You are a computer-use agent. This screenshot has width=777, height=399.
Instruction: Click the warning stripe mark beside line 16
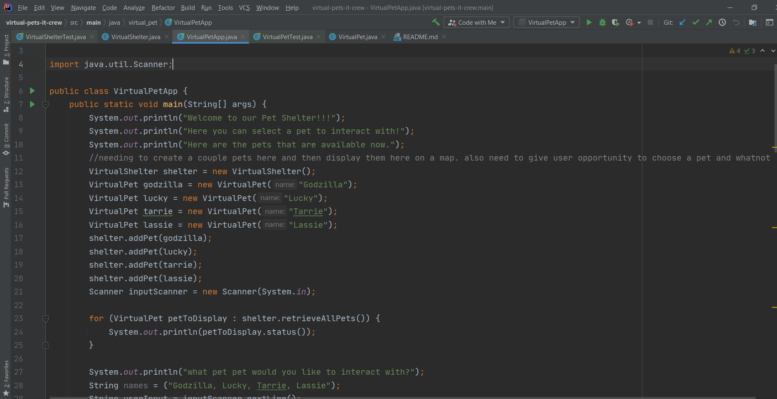[775, 227]
